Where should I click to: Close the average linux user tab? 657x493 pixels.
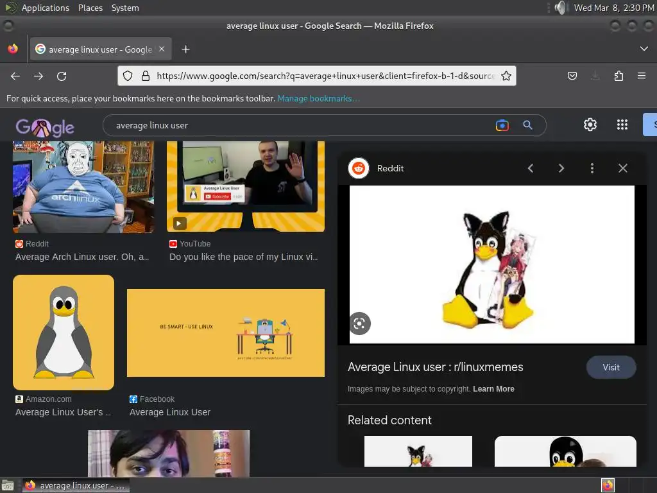pyautogui.click(x=162, y=49)
